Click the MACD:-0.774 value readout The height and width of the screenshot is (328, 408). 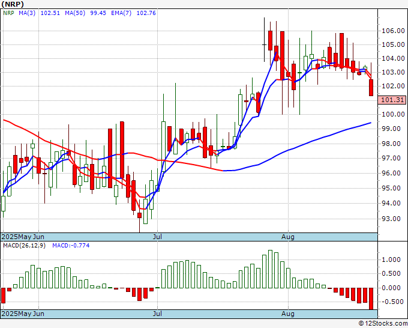pyautogui.click(x=71, y=246)
